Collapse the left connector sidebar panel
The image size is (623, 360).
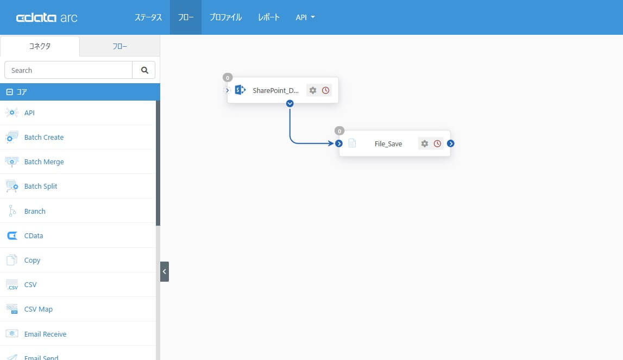164,271
